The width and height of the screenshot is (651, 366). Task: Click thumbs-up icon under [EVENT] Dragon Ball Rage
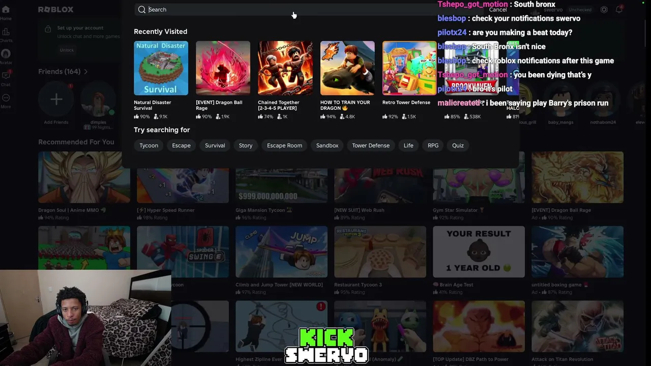tap(198, 116)
